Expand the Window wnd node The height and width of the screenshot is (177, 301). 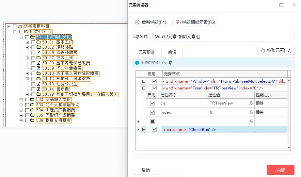(144, 81)
